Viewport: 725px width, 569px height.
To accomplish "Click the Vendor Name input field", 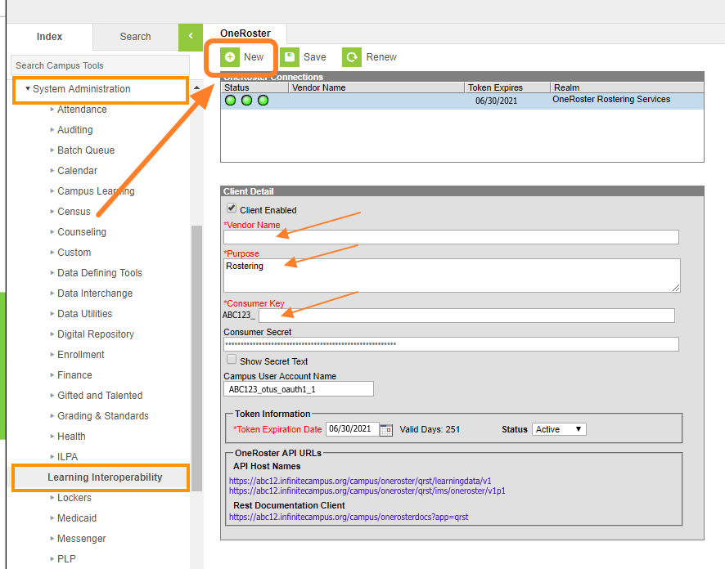I will [x=451, y=237].
